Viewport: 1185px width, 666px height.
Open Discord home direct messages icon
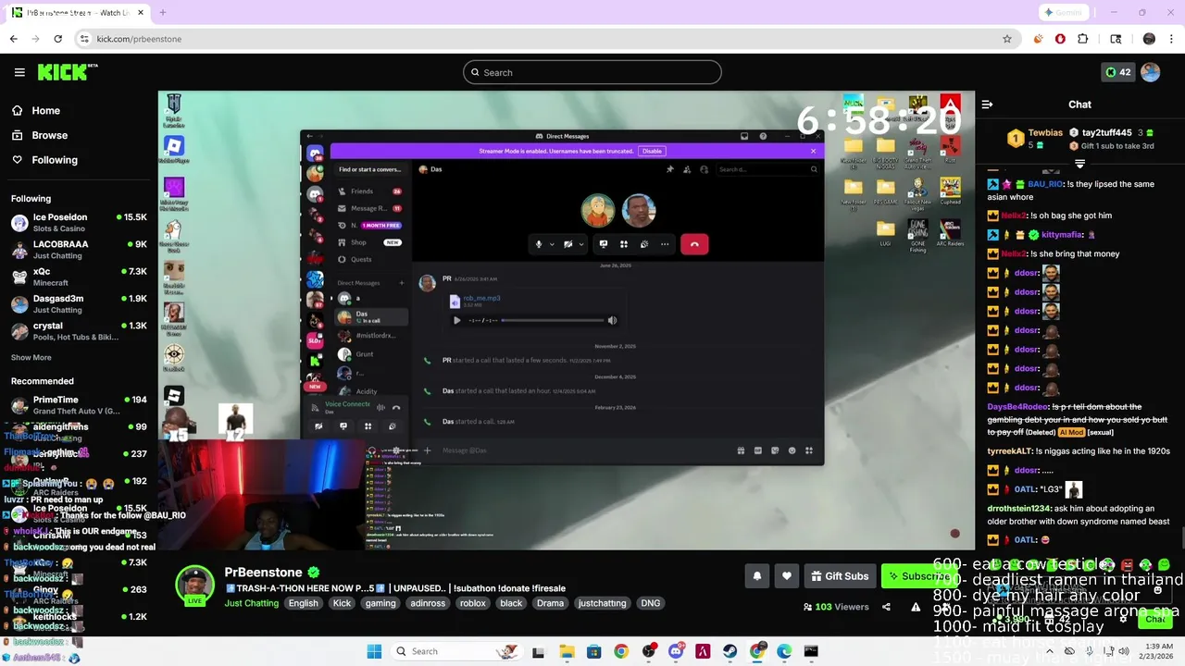point(315,154)
